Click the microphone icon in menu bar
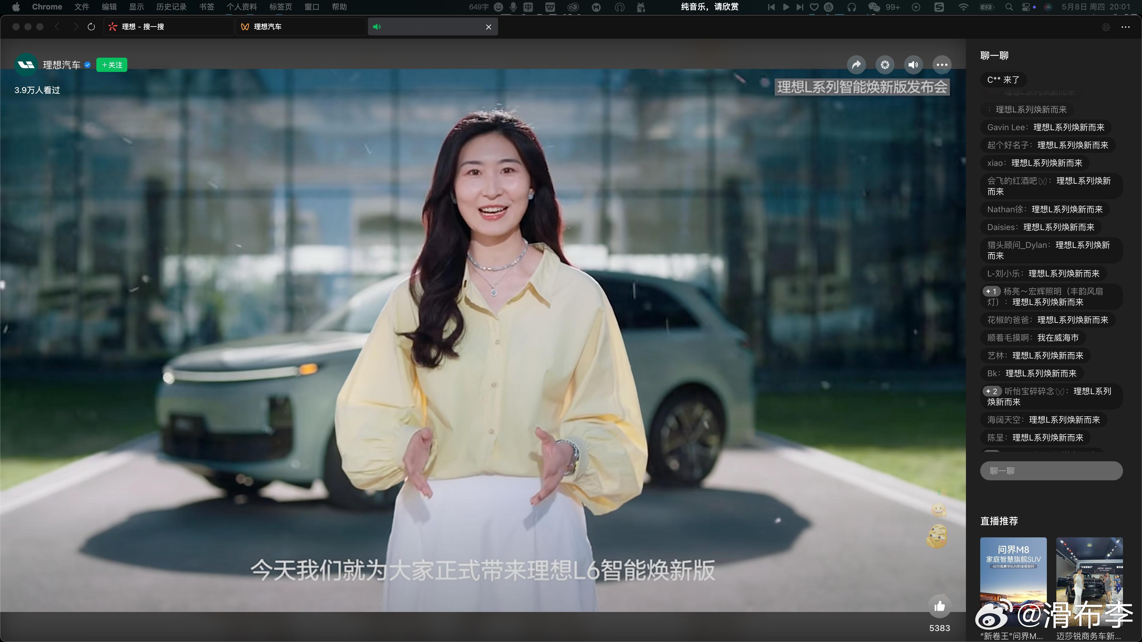The width and height of the screenshot is (1142, 642). pos(513,7)
